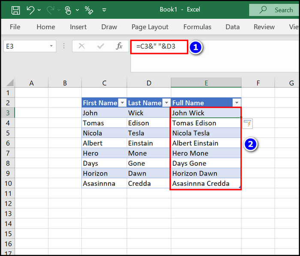Select column A header

click(32, 83)
